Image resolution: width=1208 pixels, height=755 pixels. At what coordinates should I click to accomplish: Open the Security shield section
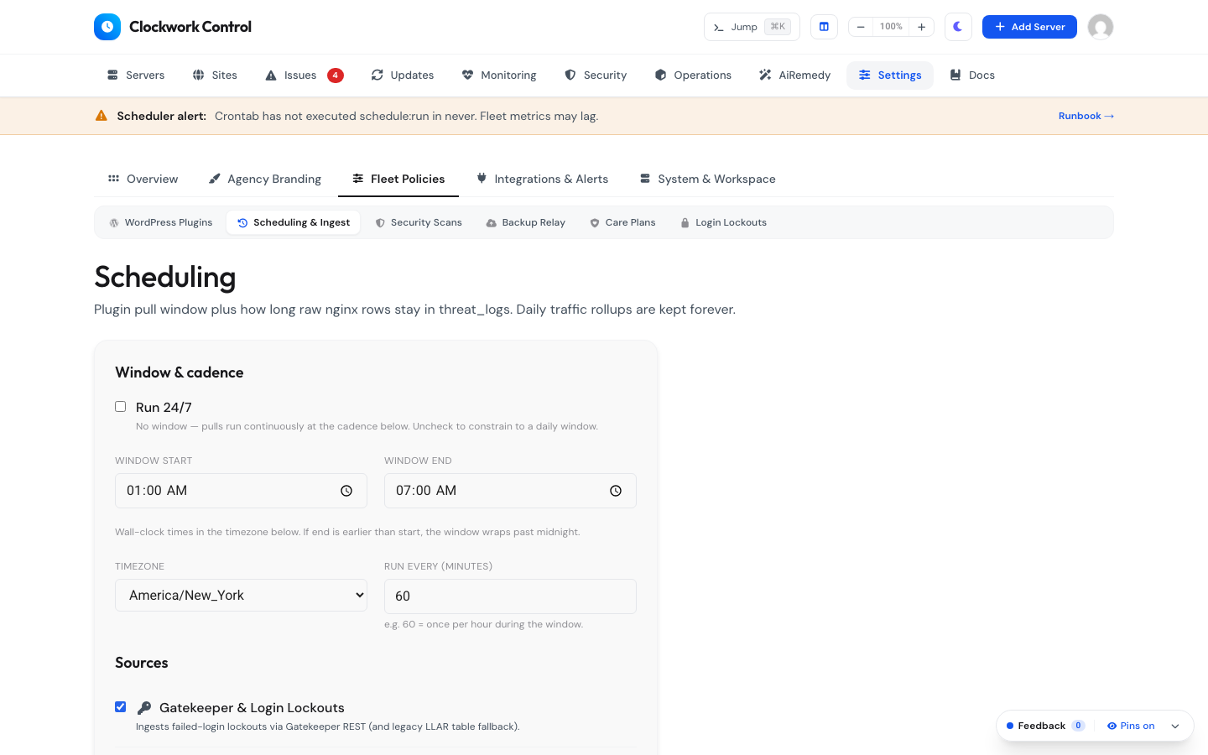click(596, 75)
